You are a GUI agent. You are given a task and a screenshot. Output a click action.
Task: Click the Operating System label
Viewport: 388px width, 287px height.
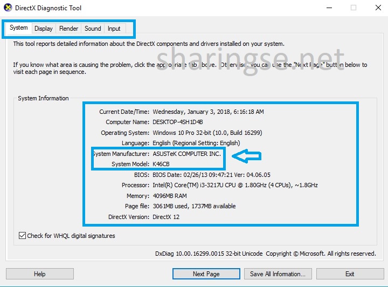click(x=125, y=133)
